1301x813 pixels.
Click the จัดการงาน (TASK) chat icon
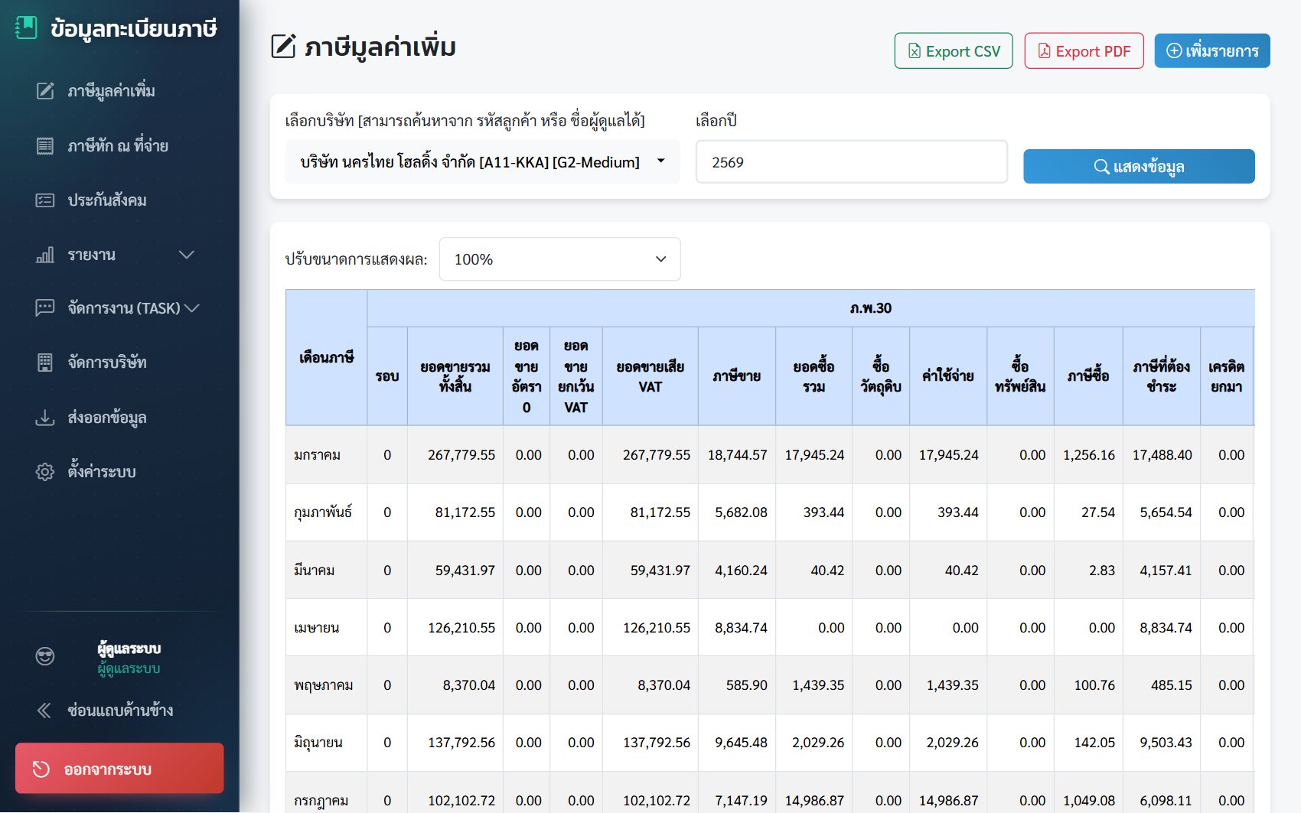click(x=45, y=308)
